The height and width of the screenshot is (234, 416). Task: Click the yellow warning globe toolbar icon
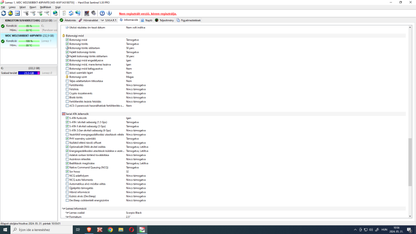[10, 14]
